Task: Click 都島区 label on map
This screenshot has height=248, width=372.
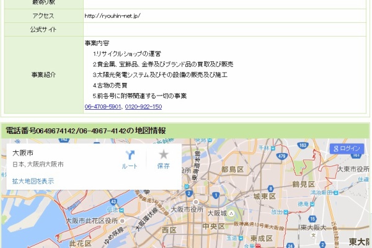Action: coord(232,169)
